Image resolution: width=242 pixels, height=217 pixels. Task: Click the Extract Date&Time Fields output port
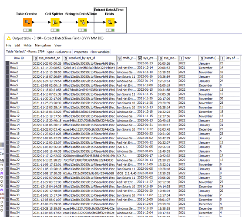(x=116, y=22)
